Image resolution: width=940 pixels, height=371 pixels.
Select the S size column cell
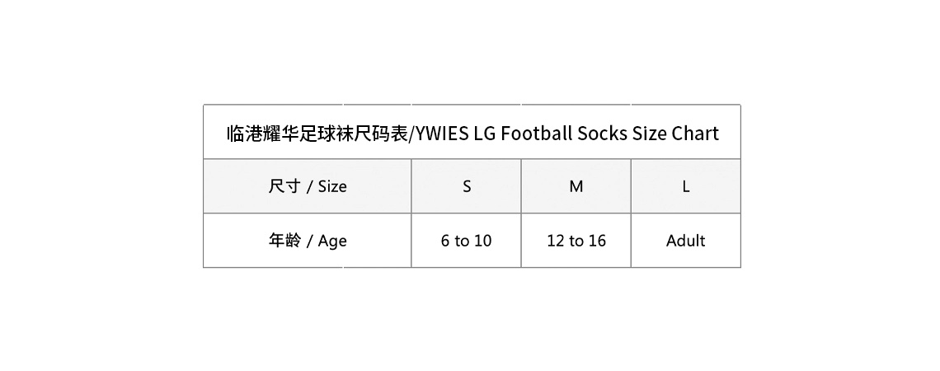click(467, 186)
